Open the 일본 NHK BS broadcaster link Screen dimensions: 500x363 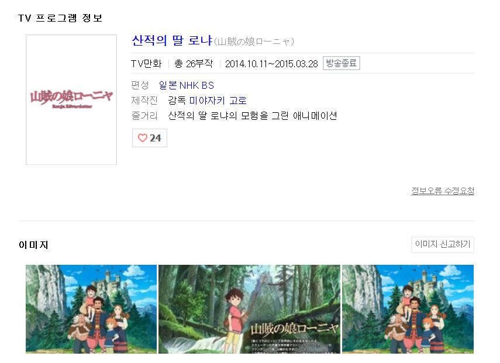pos(186,85)
